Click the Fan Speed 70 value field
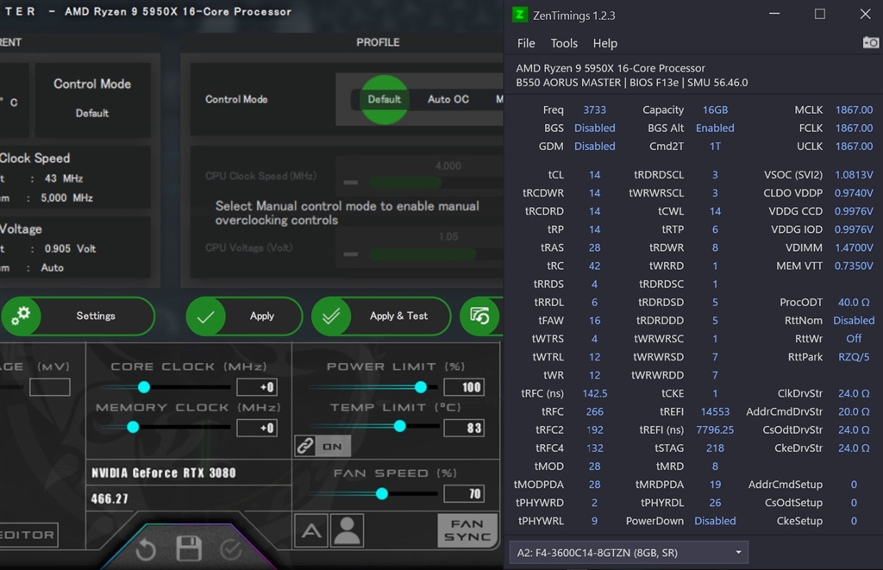 (x=464, y=494)
